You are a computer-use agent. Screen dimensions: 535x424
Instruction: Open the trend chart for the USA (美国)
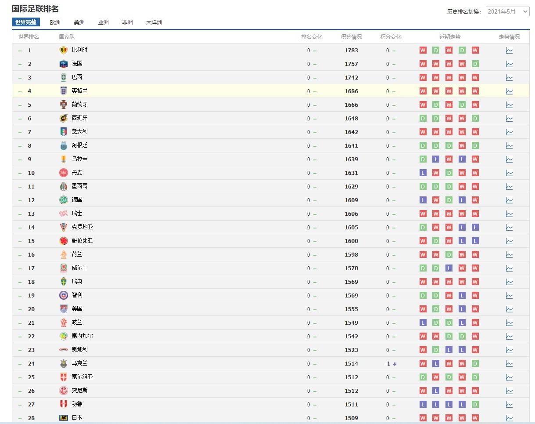pyautogui.click(x=509, y=309)
